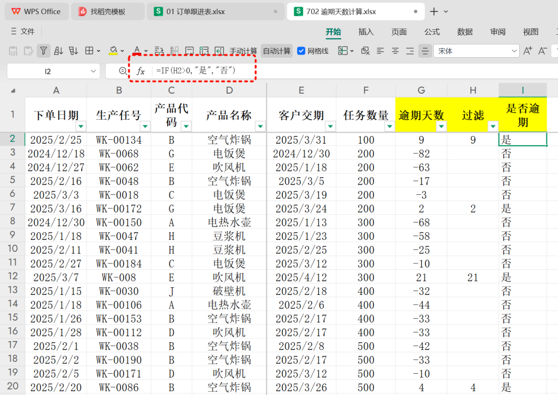
Task: Click the freeze panes icon
Action: pyautogui.click(x=343, y=51)
